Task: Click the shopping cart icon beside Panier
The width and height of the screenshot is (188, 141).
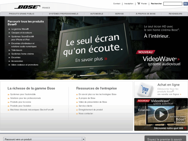Action: [139, 3]
